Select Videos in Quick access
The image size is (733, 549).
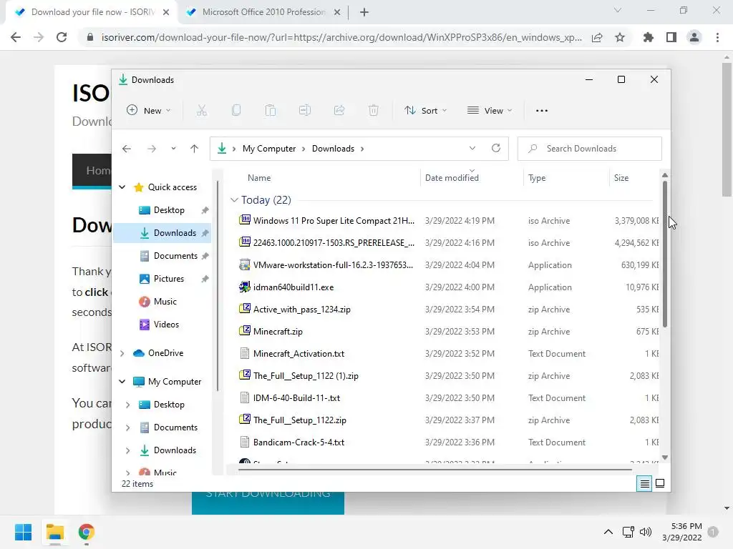[x=166, y=325]
